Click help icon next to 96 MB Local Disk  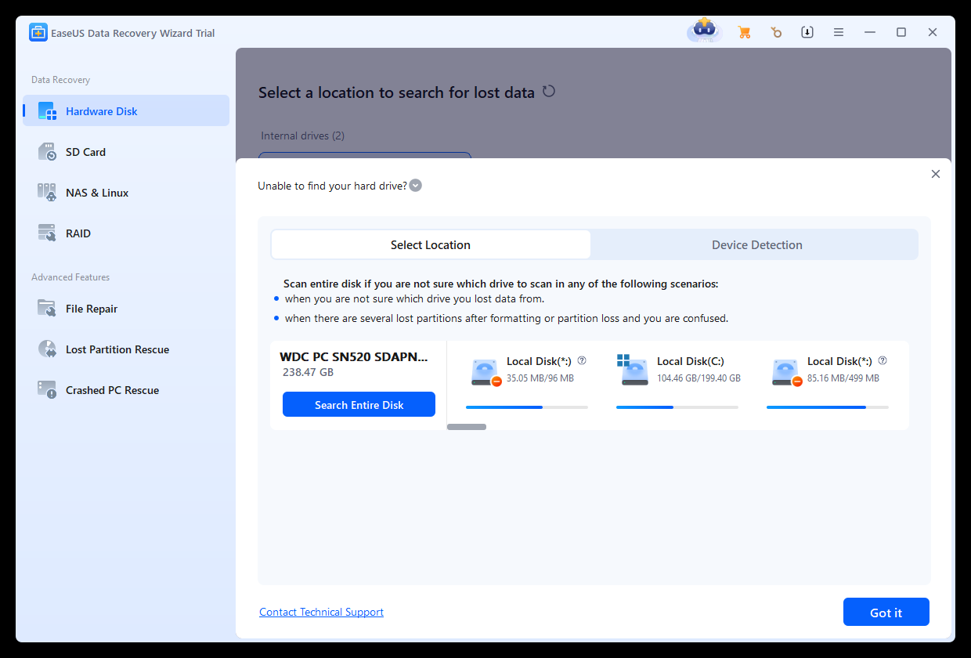click(x=582, y=361)
